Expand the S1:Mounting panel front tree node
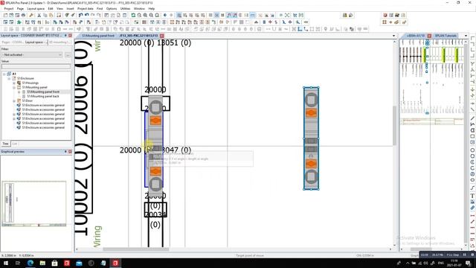The height and width of the screenshot is (268, 476). pos(19,92)
